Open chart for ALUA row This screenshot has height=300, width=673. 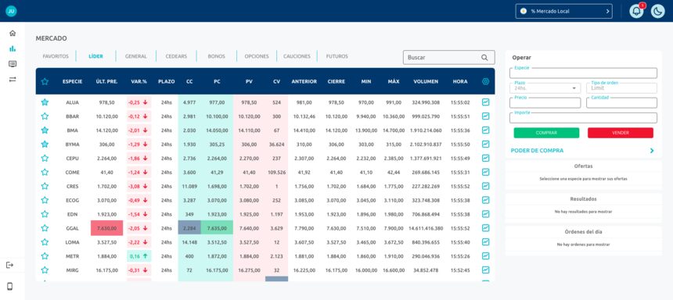point(485,102)
